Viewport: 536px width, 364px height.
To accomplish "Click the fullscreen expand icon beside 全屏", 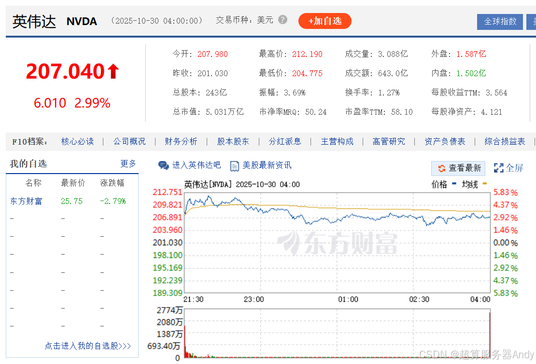I will [x=498, y=168].
